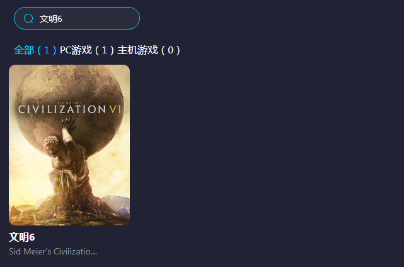
Task: Click the CIVILIZATION VI logo on the cover
Action: click(x=69, y=109)
